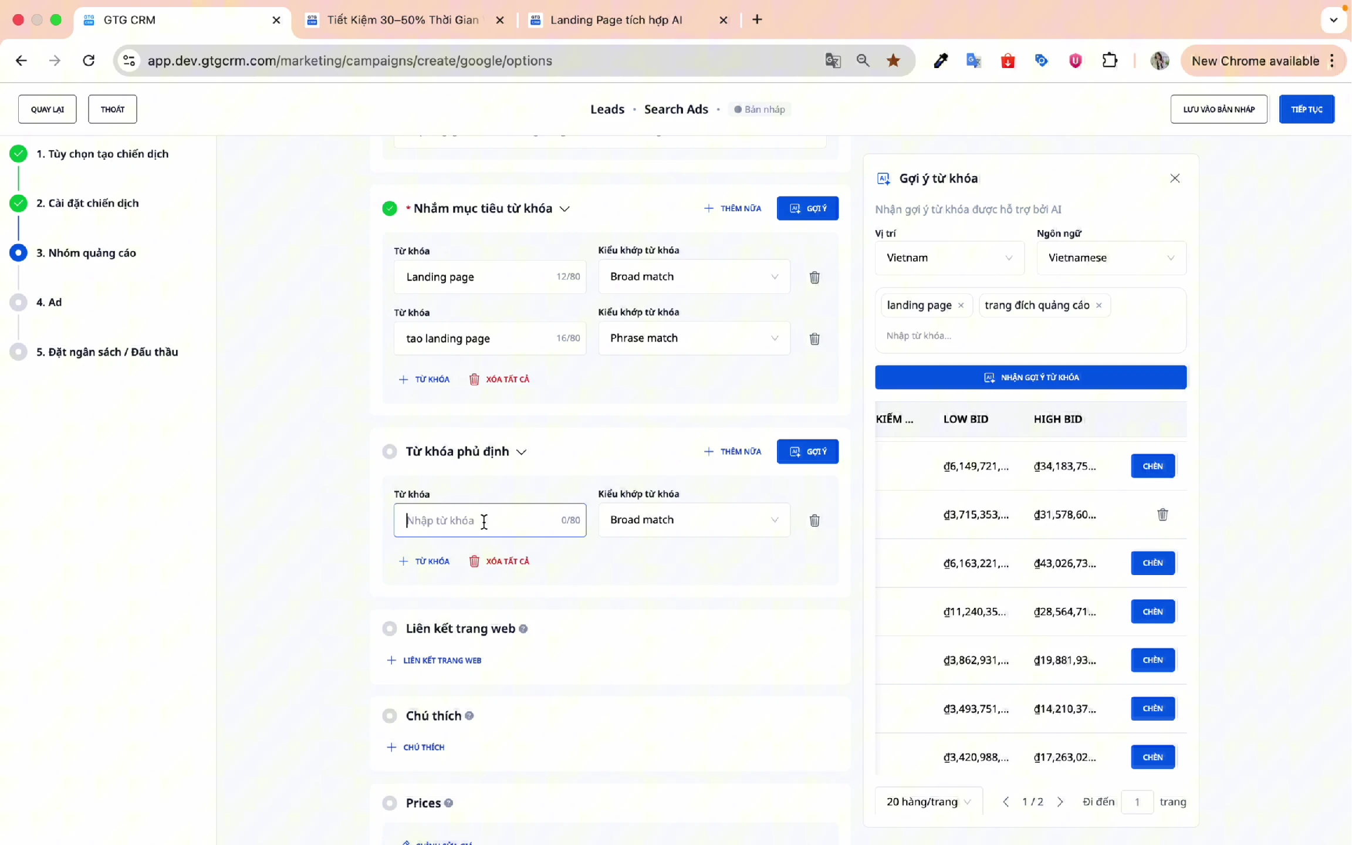Close the Gợi ý từ khóa panel
Viewport: 1352px width, 845px height.
click(x=1175, y=178)
